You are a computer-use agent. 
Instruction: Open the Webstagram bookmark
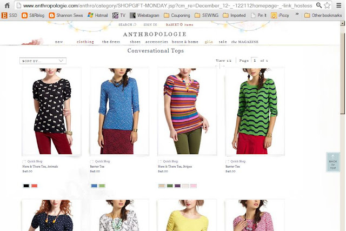[x=144, y=15]
